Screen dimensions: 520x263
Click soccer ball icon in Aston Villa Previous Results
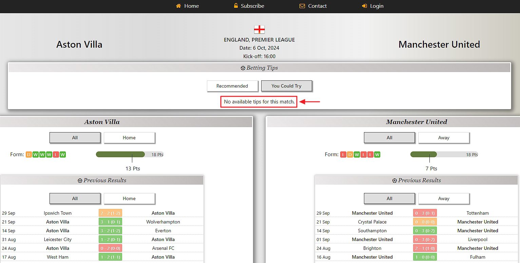[x=80, y=181]
